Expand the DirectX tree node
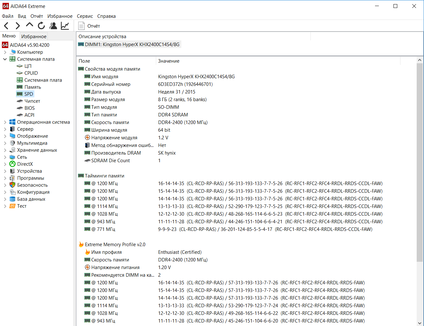The width and height of the screenshot is (424, 326). [x=5, y=164]
